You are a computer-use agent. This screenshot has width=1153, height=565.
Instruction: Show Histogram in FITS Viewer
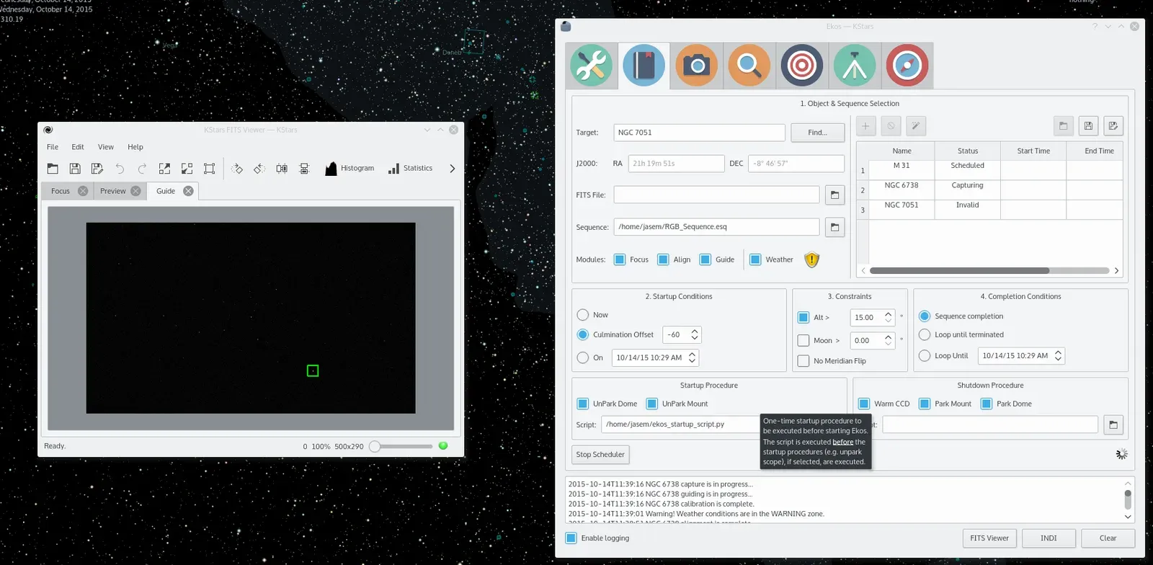click(350, 169)
